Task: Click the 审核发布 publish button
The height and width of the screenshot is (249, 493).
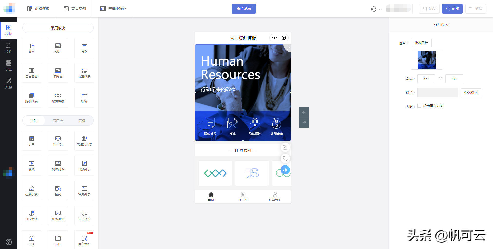Action: [x=244, y=9]
